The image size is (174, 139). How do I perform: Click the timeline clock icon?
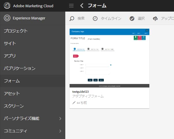pyautogui.click(x=95, y=19)
